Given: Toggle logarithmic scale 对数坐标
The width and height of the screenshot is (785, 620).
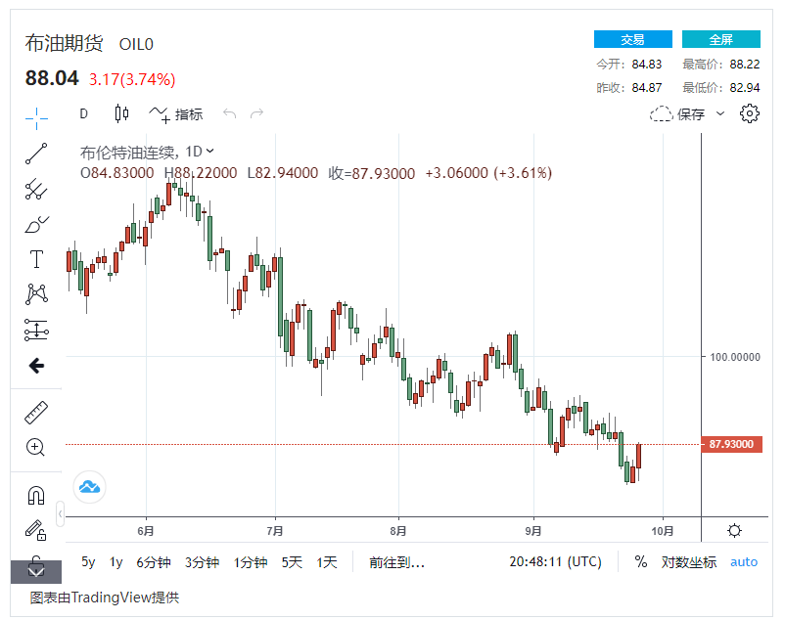Looking at the screenshot, I should 689,561.
